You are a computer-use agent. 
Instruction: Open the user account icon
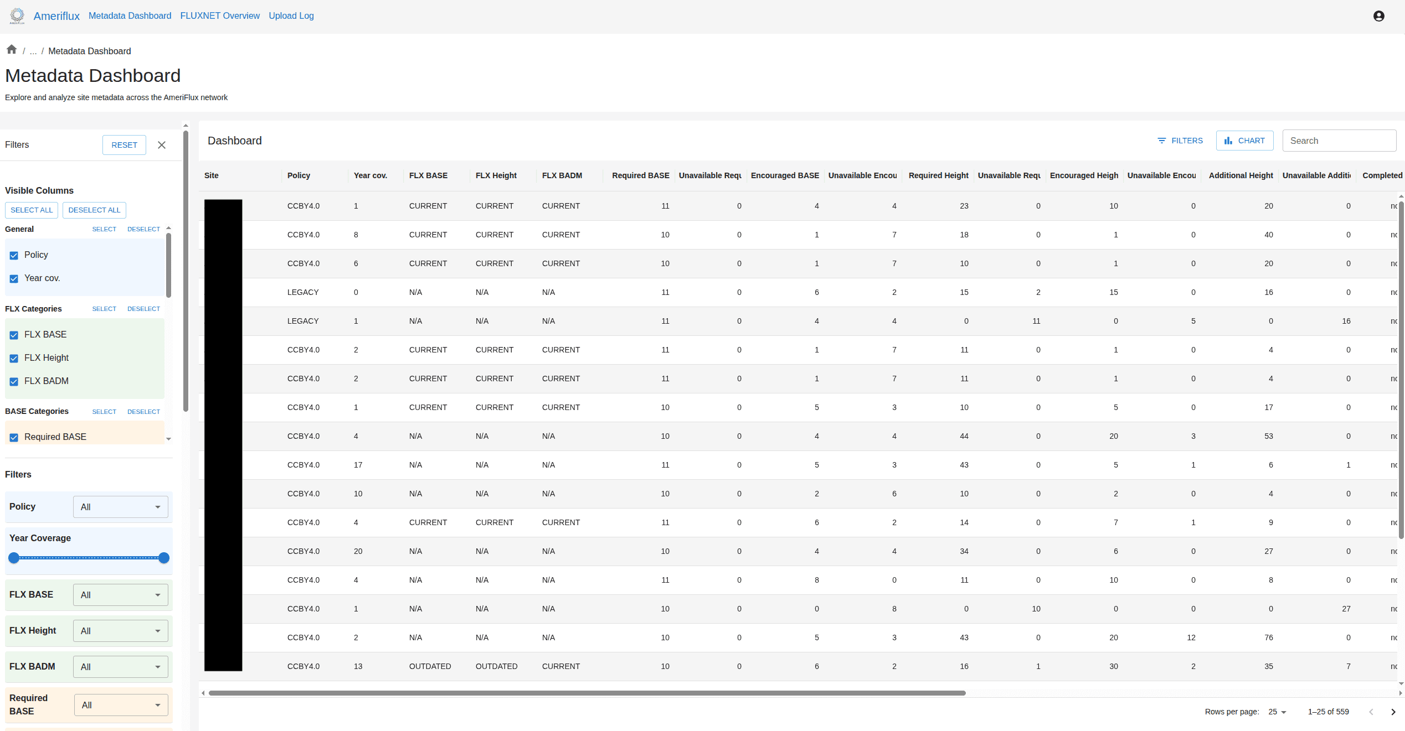tap(1378, 16)
